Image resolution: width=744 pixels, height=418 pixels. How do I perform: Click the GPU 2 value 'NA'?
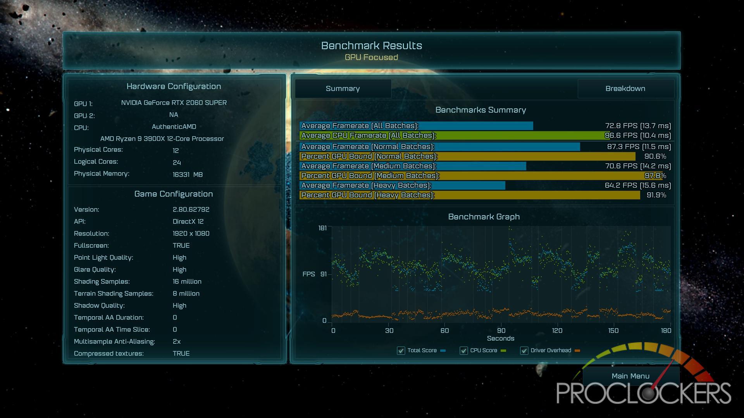tap(174, 115)
